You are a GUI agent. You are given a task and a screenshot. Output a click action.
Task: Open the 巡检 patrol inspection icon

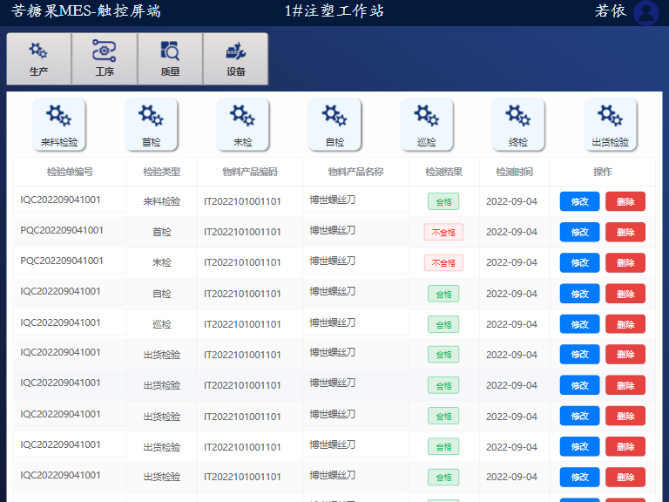[427, 124]
